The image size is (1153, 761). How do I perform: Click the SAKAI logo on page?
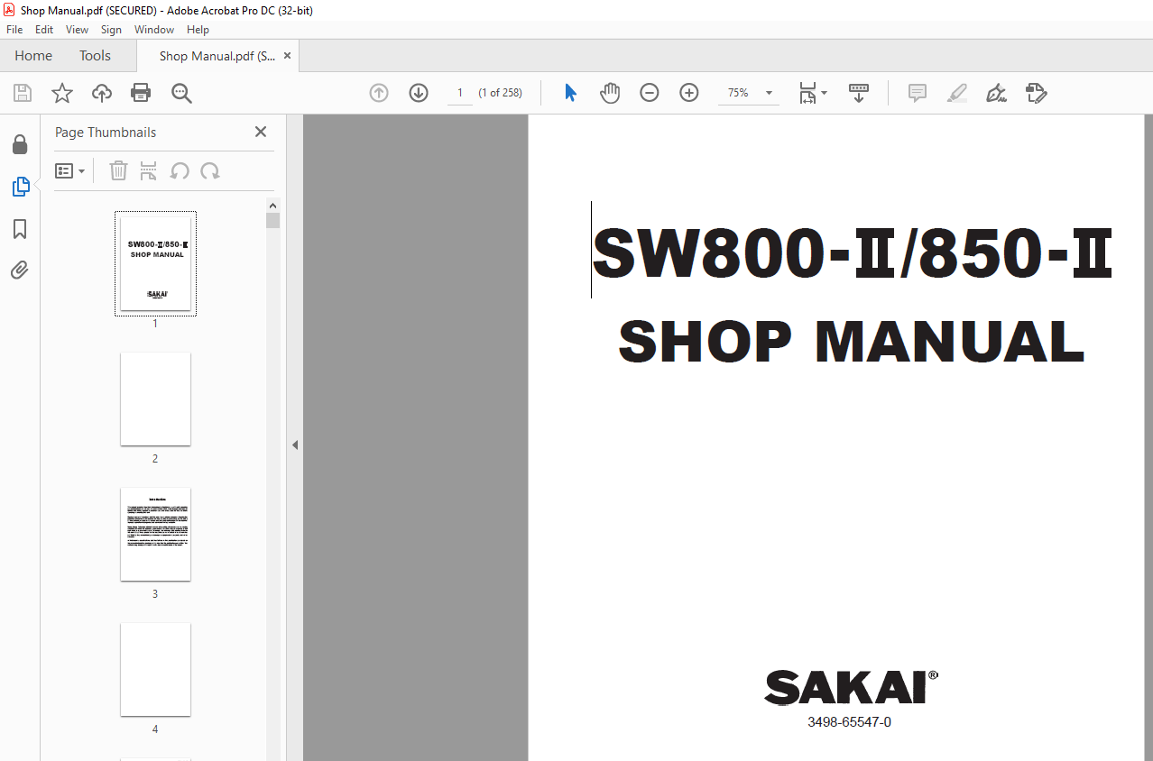pyautogui.click(x=851, y=687)
